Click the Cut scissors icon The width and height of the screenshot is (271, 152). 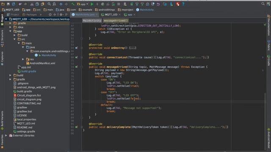click(x=32, y=4)
